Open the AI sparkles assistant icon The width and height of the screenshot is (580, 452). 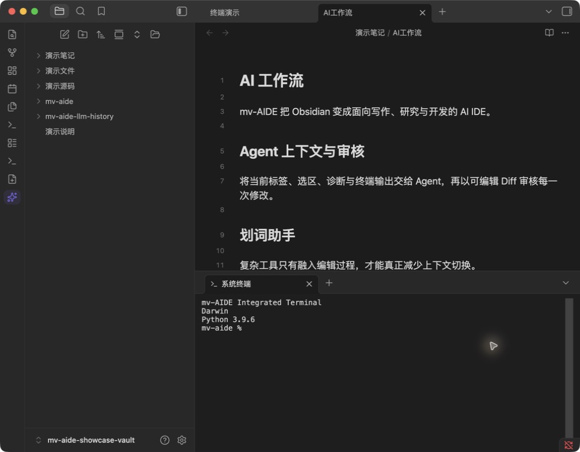pyautogui.click(x=12, y=197)
